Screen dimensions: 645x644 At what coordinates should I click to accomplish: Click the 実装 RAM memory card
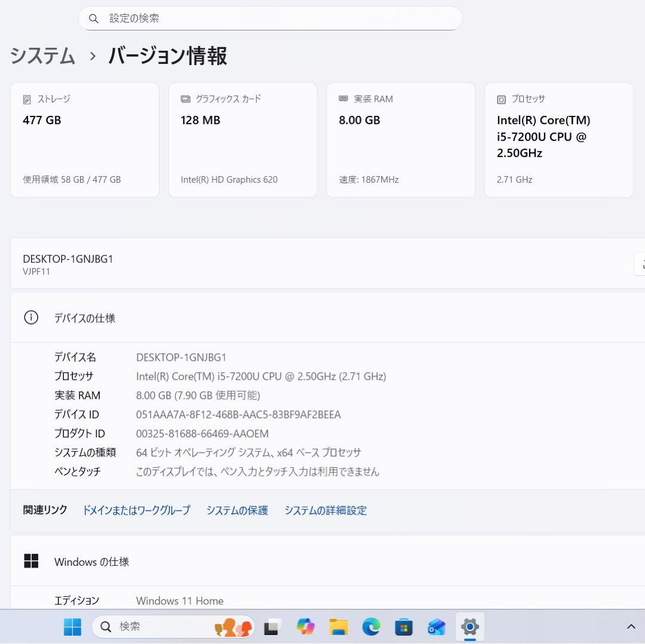401,139
